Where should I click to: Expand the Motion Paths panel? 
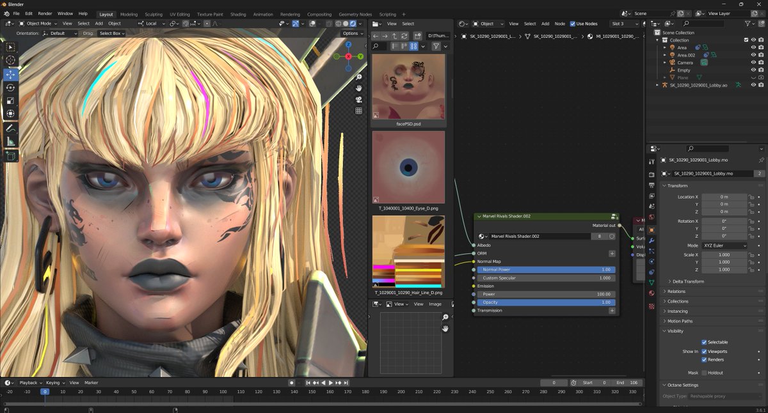pyautogui.click(x=680, y=321)
